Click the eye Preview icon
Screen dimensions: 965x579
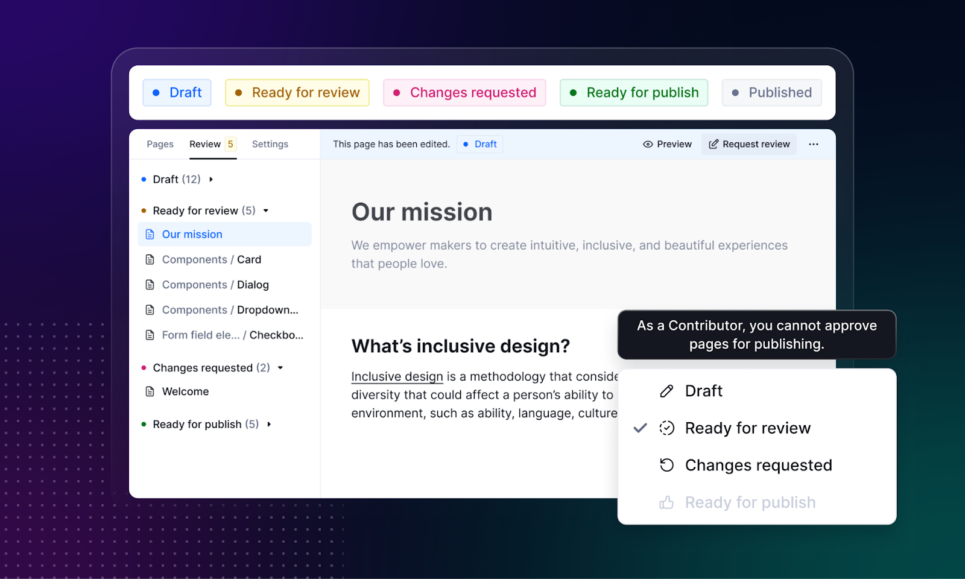click(648, 144)
